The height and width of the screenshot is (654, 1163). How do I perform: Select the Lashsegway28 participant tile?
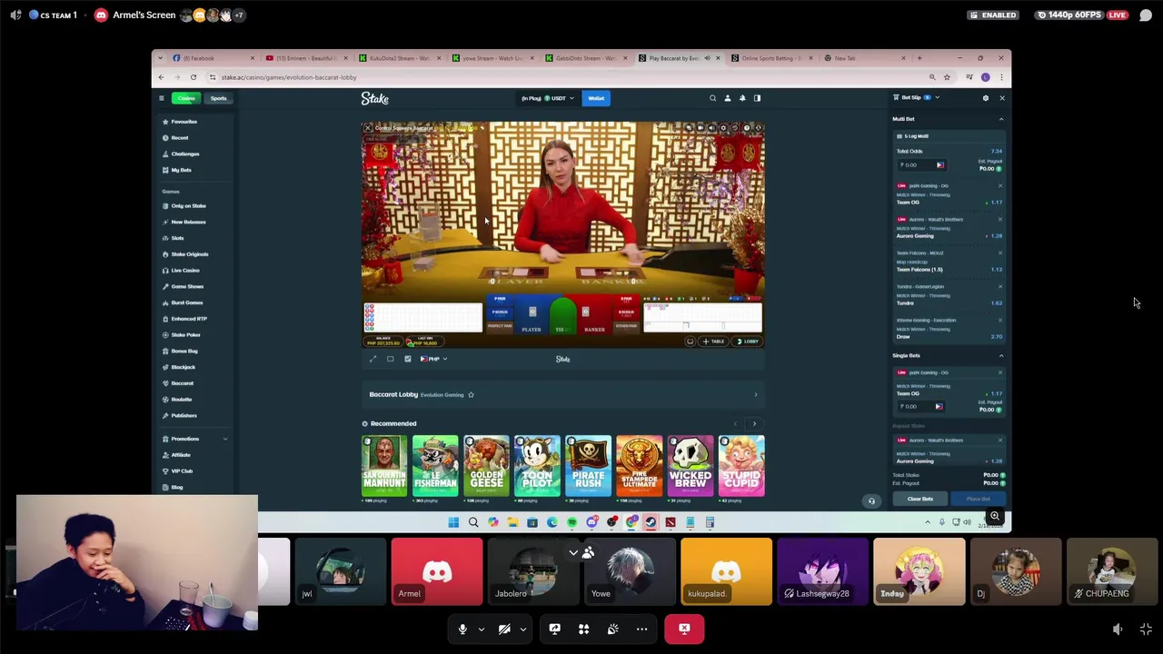coord(822,571)
